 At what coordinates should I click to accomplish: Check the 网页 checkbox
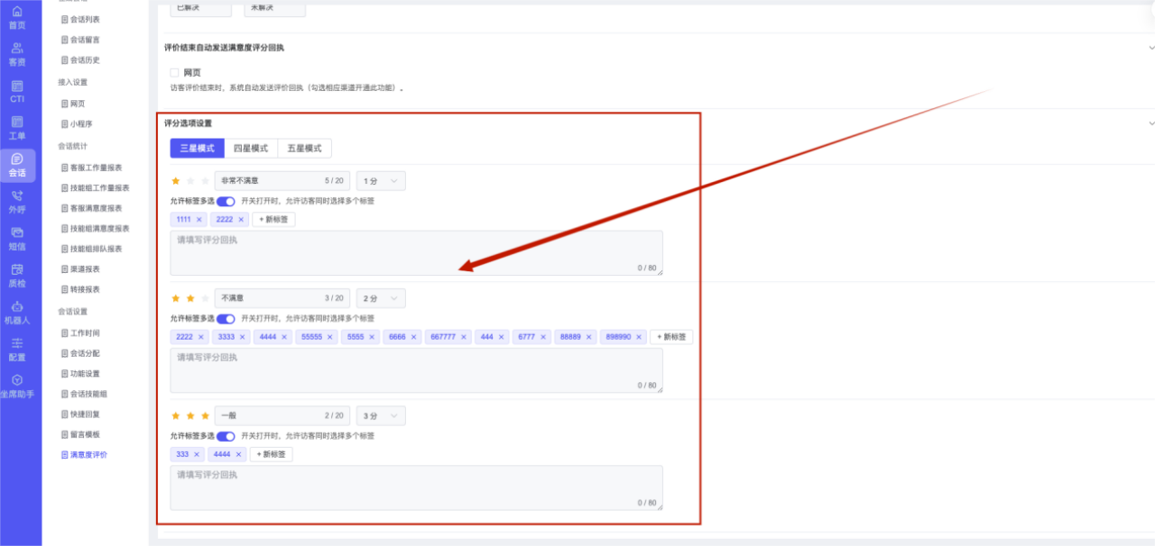[174, 72]
